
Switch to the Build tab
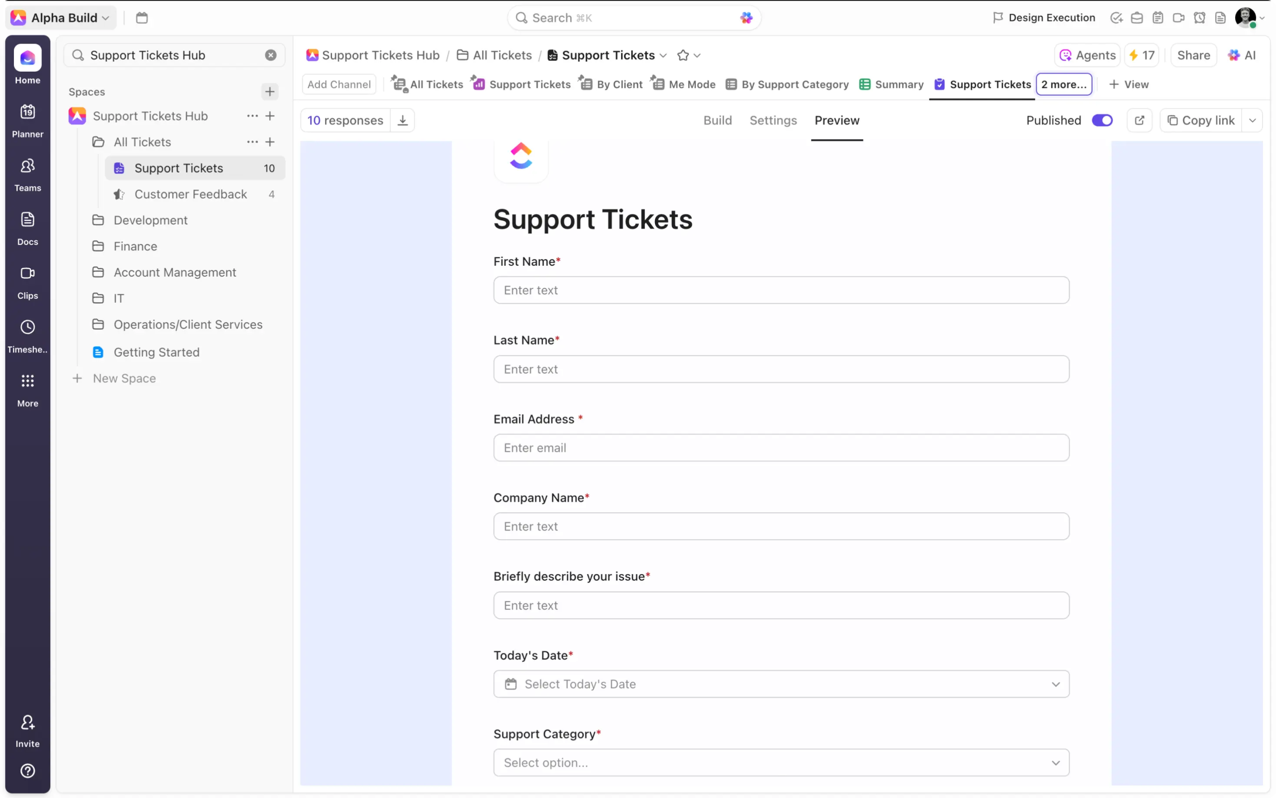[717, 120]
